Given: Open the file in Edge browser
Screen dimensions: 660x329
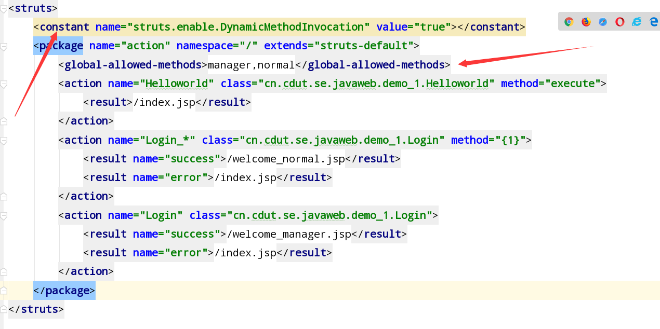Looking at the screenshot, I should pos(654,22).
